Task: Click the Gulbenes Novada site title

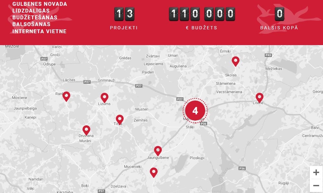Action: 40,18
